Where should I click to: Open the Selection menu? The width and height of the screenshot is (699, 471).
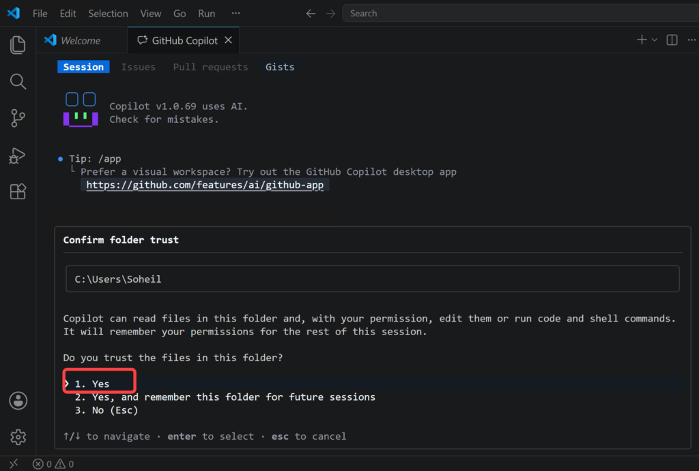108,14
